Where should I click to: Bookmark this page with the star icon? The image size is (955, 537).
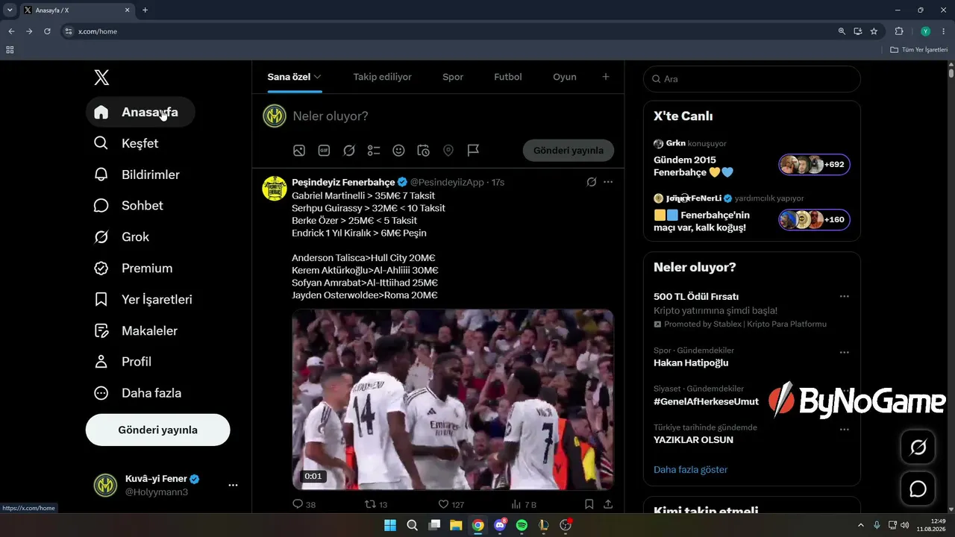tap(874, 31)
